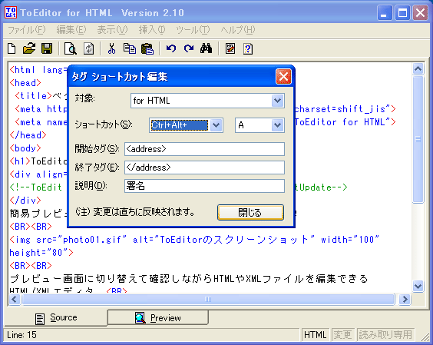Click the 読み取り専用 status bar indicator

pos(385,335)
